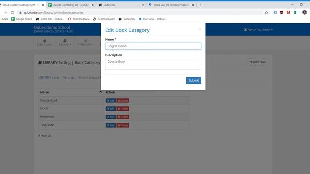Click Submit in Edit Book Category dialog
Viewport: 310px width, 174px height.
(194, 80)
